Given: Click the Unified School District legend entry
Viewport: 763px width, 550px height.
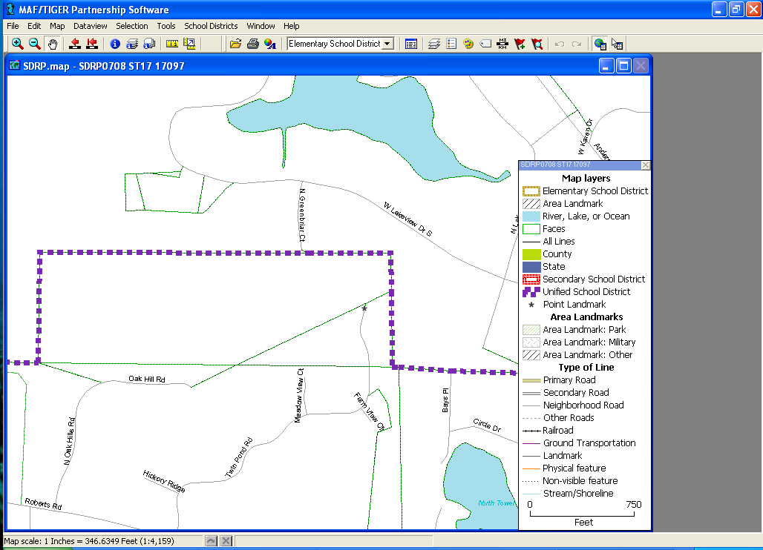Looking at the screenshot, I should pyautogui.click(x=586, y=292).
